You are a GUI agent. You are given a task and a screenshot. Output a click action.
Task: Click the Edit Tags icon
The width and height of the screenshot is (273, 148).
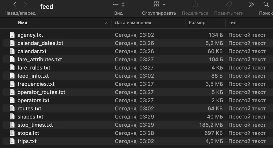[x=229, y=5]
